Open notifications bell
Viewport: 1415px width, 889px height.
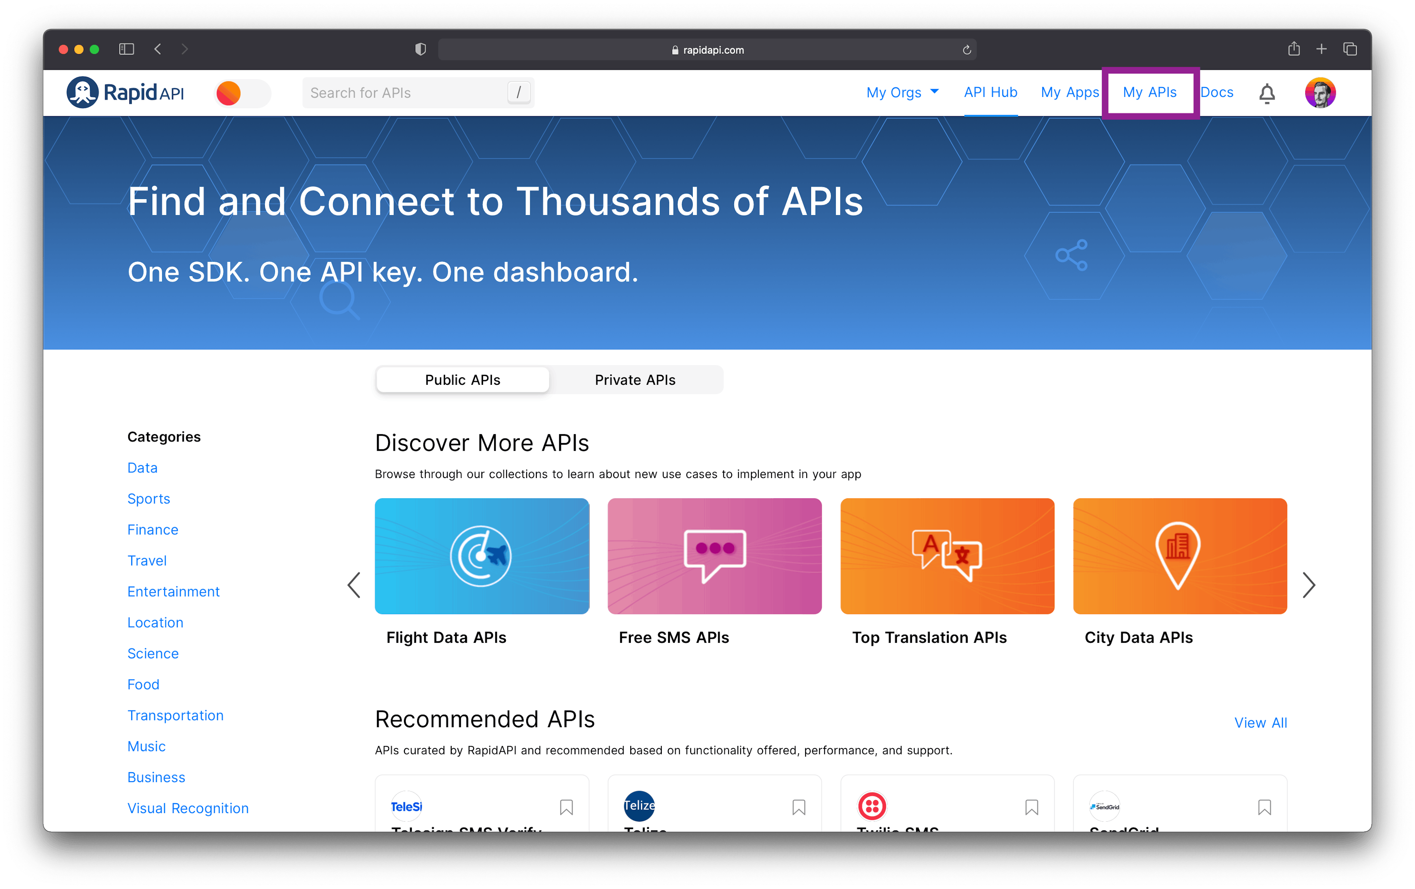1266,93
